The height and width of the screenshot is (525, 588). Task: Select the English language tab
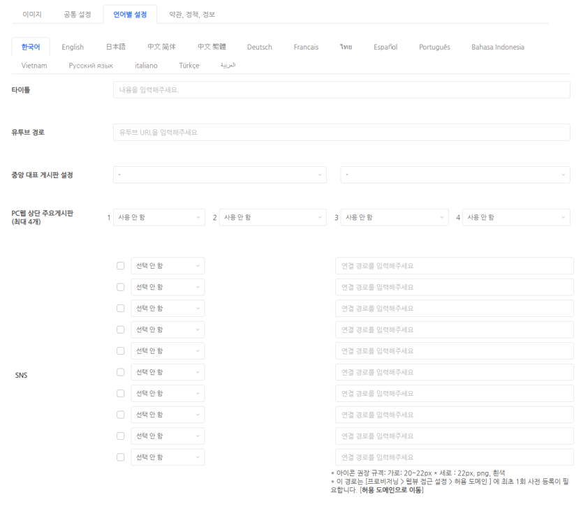coord(73,47)
